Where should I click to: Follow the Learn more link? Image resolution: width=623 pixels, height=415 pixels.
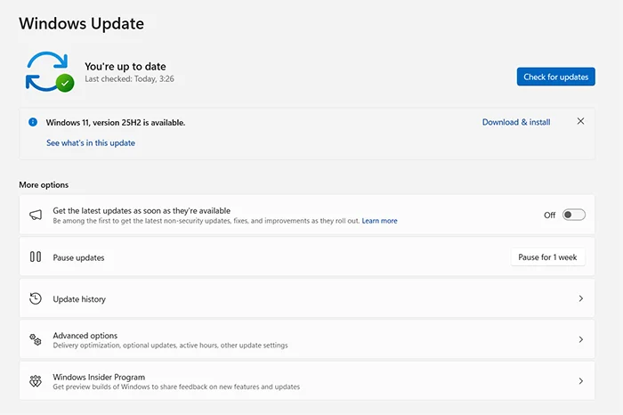[x=379, y=221]
